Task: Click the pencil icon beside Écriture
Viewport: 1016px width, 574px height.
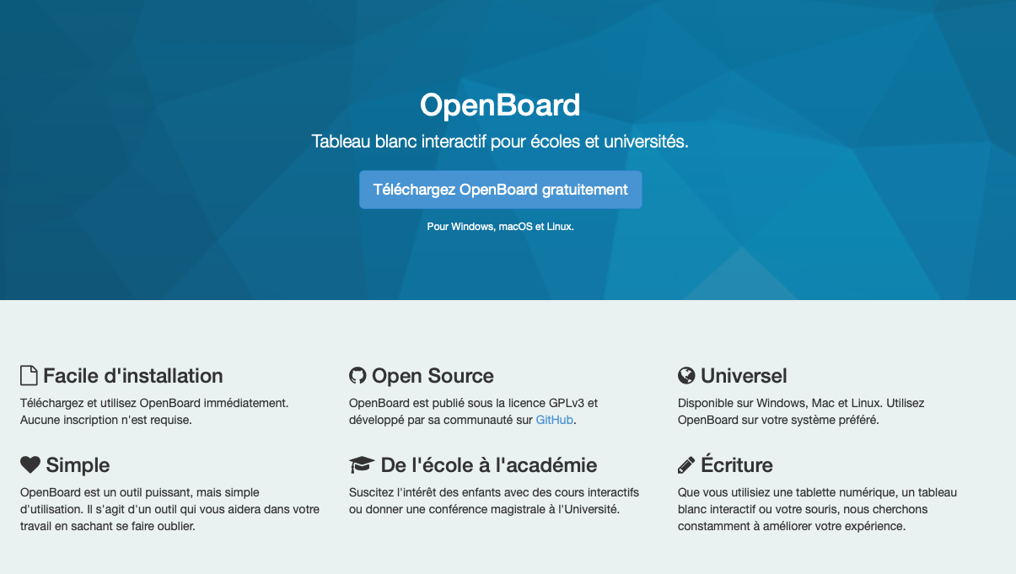Action: tap(686, 464)
